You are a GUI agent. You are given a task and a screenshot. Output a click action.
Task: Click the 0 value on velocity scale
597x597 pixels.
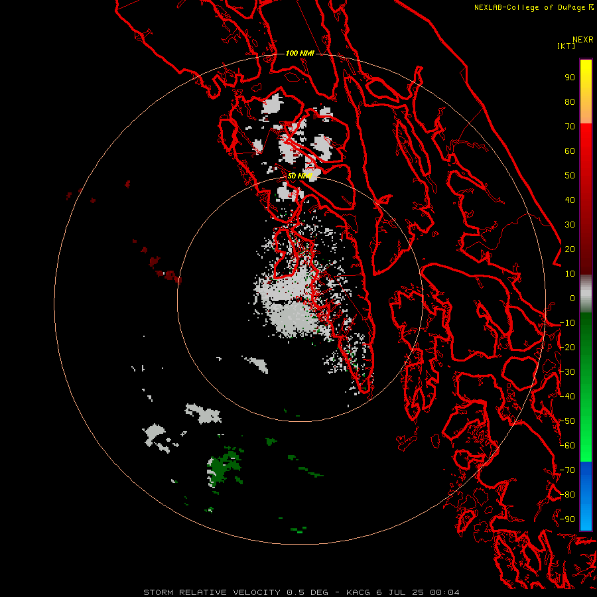[572, 298]
